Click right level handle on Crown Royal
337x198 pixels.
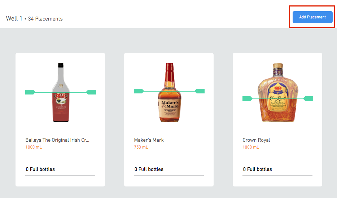308,98
